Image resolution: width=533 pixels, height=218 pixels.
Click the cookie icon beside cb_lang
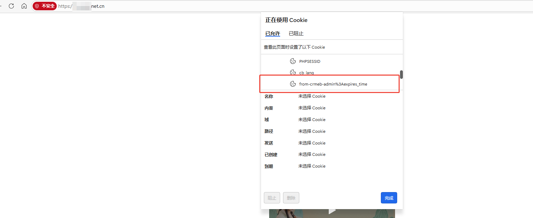click(293, 72)
